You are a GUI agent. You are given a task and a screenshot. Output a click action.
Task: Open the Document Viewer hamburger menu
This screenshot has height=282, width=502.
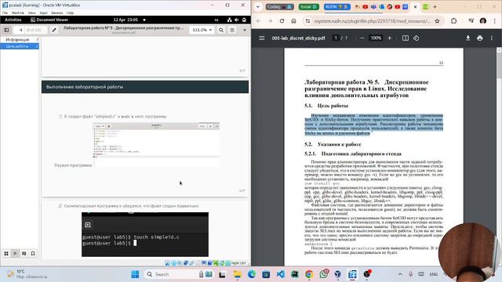[232, 30]
